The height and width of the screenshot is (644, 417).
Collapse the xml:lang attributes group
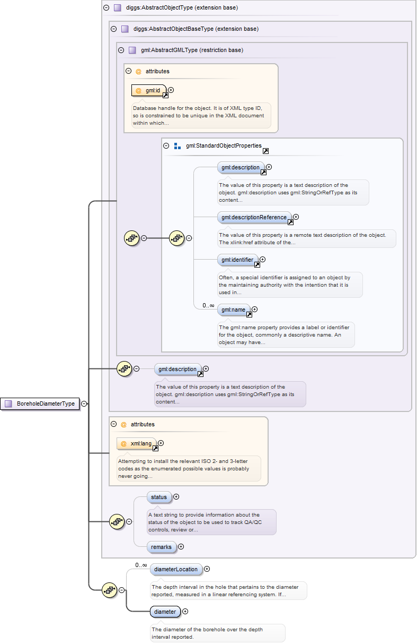click(x=113, y=424)
